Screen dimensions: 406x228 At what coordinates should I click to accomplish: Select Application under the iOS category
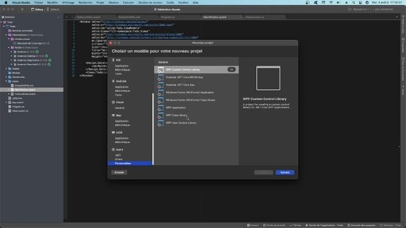coord(121,66)
